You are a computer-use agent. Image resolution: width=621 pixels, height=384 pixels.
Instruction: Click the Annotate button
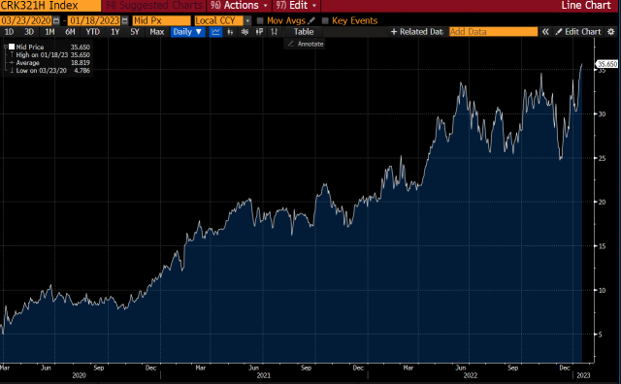306,44
